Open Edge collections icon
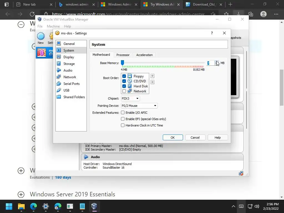 coord(251,14)
